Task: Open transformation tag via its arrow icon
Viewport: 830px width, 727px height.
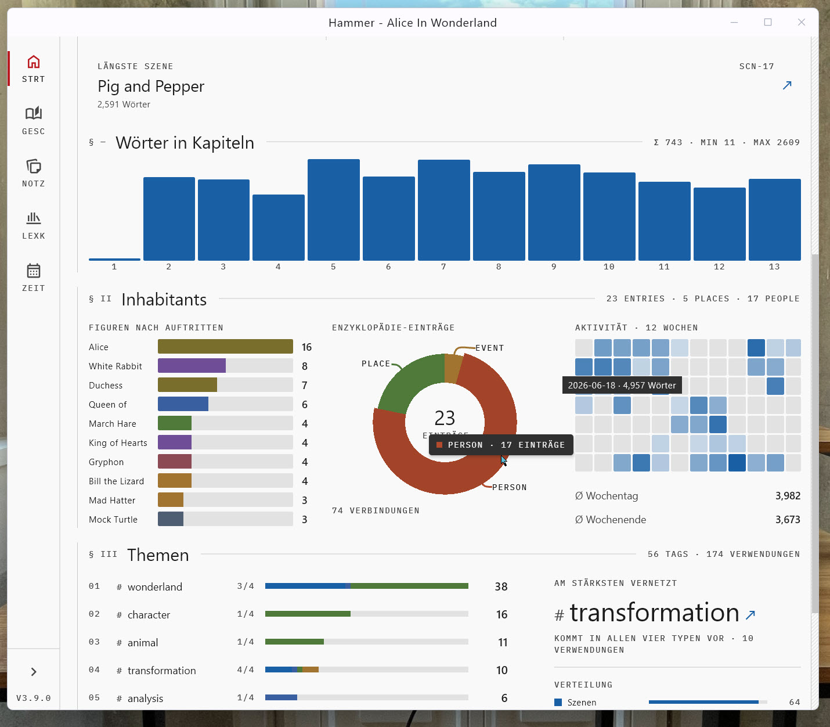Action: (x=750, y=614)
